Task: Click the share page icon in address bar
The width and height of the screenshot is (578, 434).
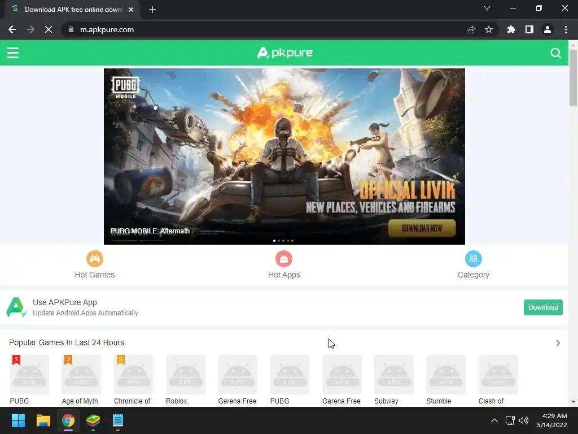Action: [471, 29]
